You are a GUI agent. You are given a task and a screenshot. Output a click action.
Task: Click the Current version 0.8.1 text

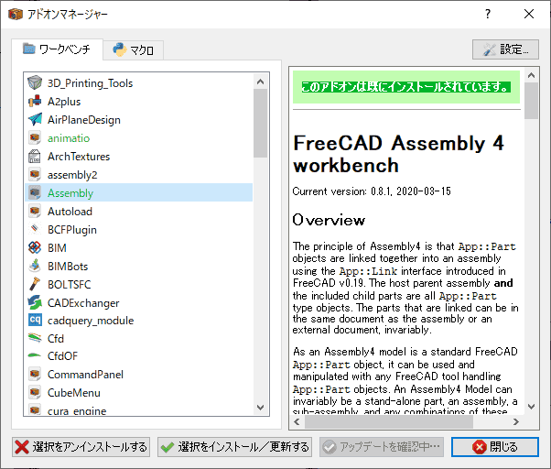(372, 191)
